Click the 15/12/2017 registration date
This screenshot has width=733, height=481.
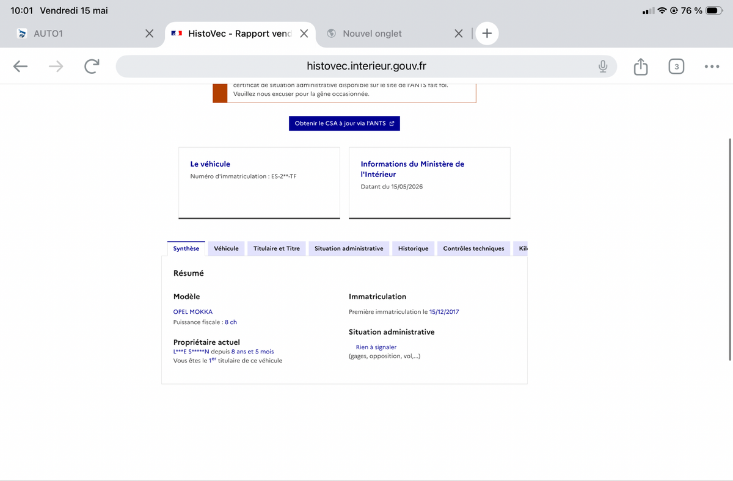[444, 311]
